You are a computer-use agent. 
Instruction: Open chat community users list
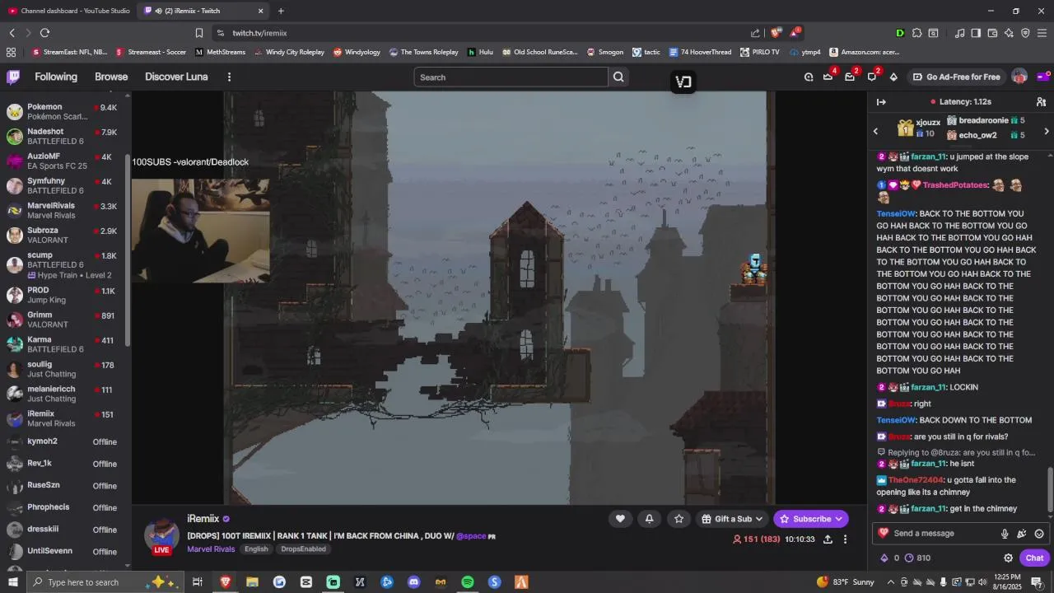[x=1041, y=102]
